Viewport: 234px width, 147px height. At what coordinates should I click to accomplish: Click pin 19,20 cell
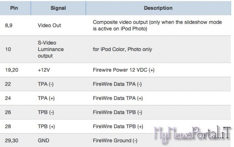[11, 70]
